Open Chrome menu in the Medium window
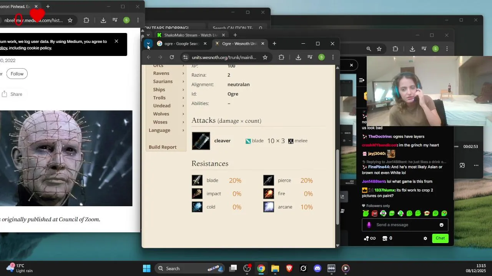Image resolution: width=492 pixels, height=276 pixels. (138, 20)
